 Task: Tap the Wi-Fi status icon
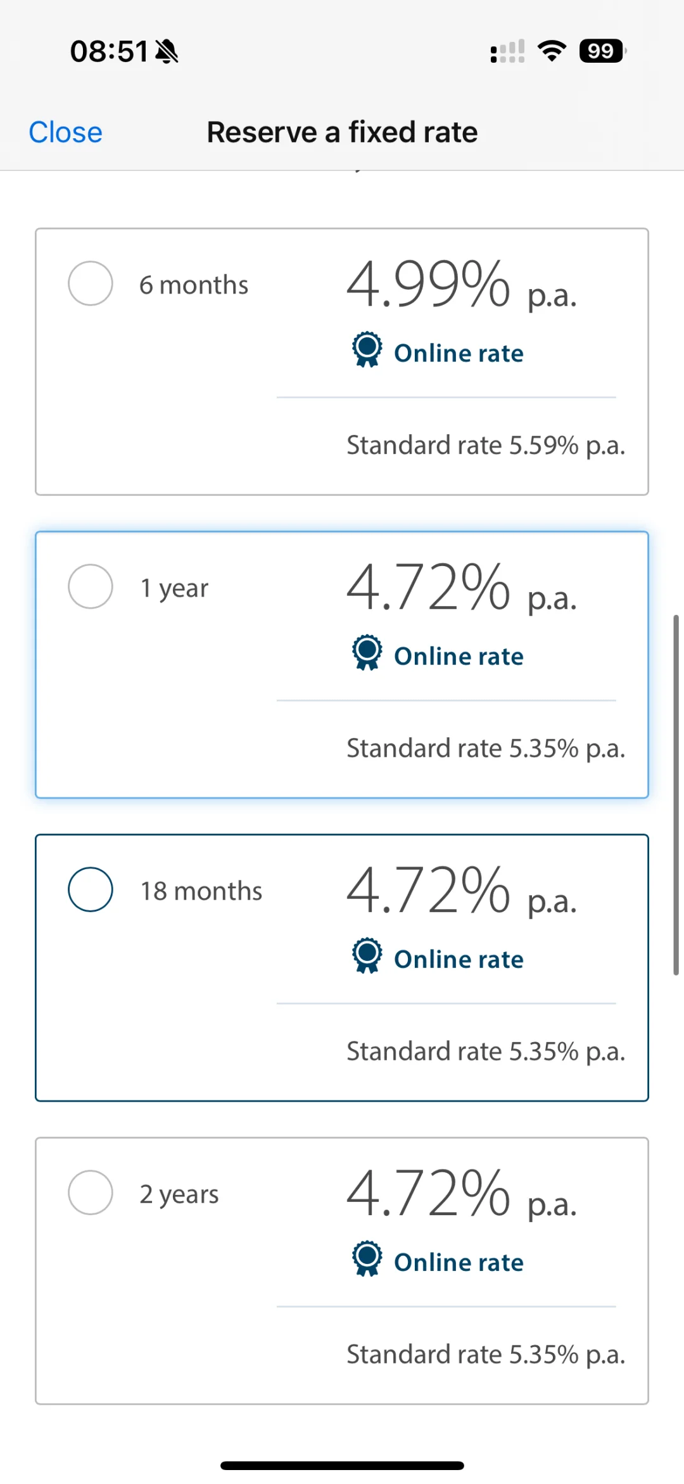pos(552,51)
